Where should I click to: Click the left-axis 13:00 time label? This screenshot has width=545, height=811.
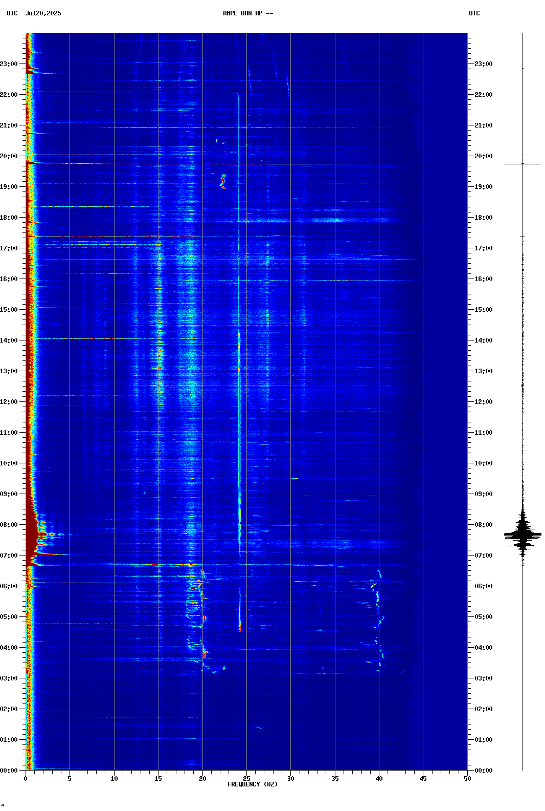tap(9, 371)
